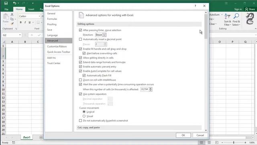Enable Do not automatically hyperlink screenshot
The image size is (257, 145).
[80, 121]
